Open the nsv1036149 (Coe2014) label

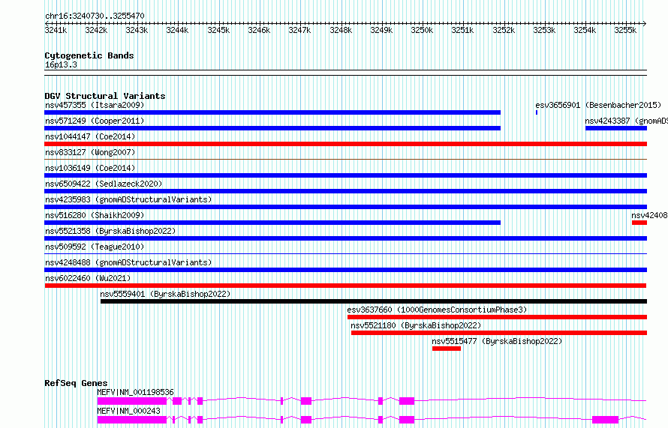click(90, 168)
